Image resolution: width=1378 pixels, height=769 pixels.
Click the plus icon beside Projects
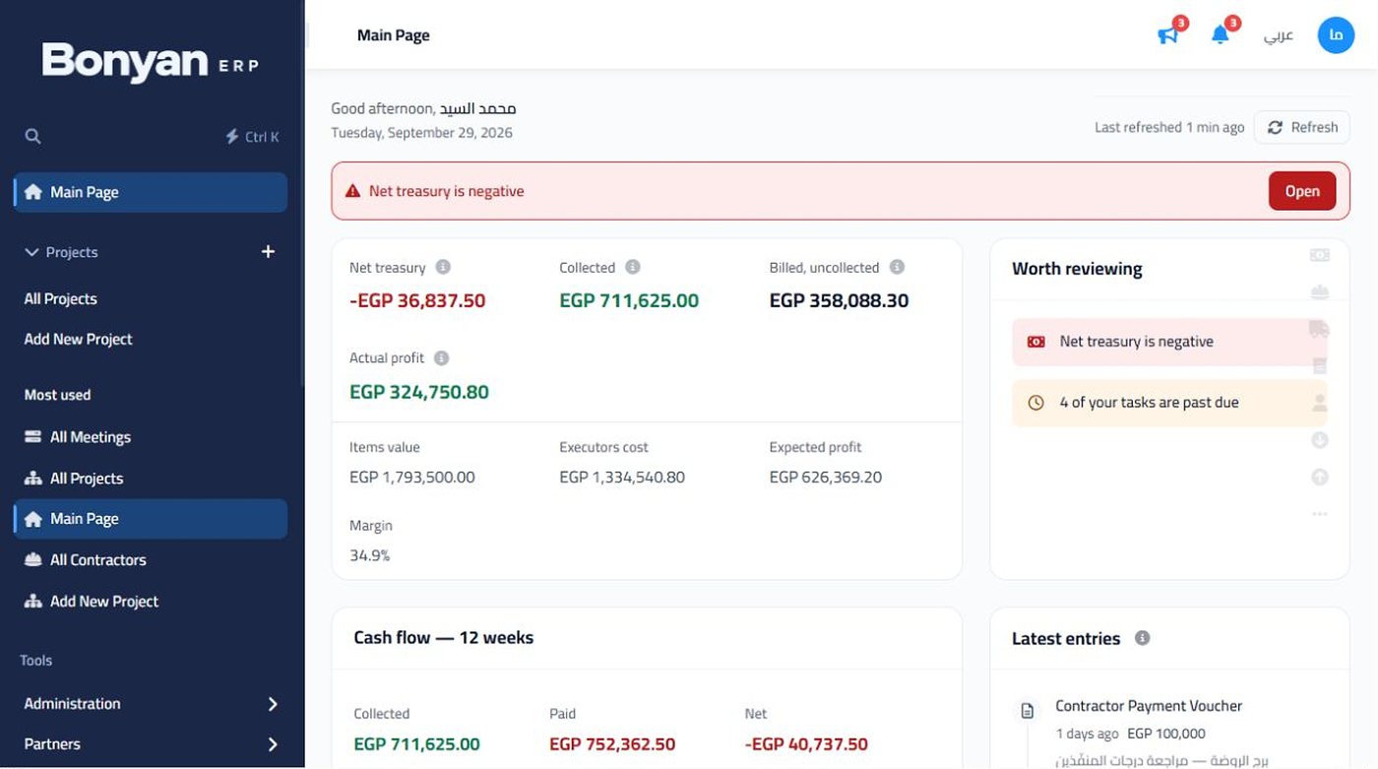268,252
